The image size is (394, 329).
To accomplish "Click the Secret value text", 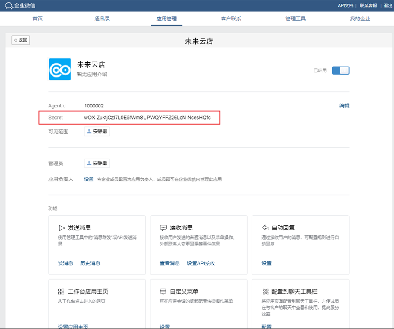I will [147, 118].
